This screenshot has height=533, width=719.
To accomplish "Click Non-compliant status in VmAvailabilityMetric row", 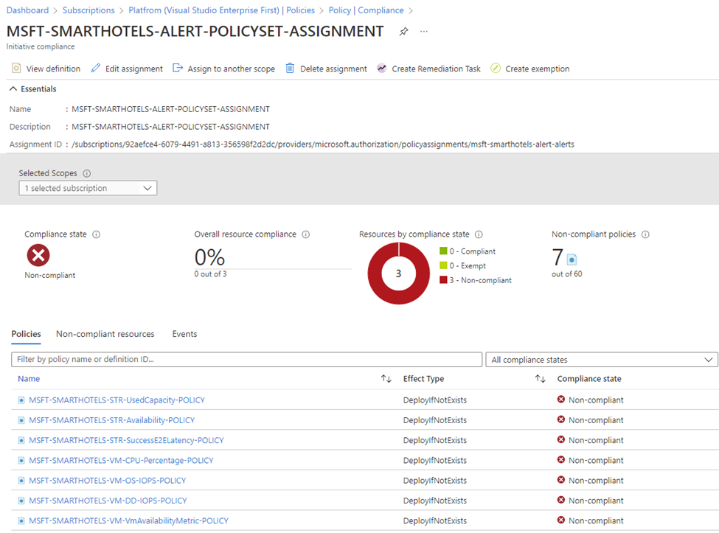I will pos(590,521).
